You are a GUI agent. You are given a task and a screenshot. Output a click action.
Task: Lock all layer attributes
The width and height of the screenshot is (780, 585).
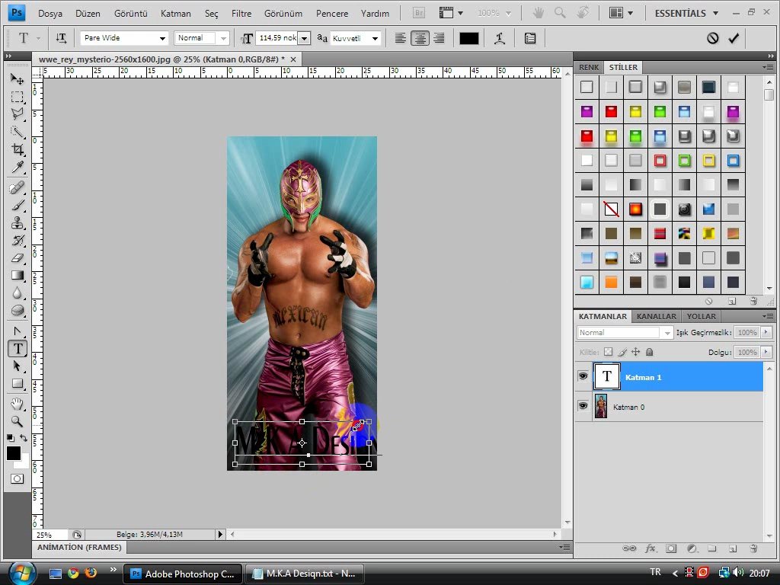click(649, 352)
